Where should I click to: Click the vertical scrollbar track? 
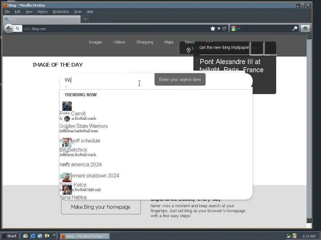pos(309,128)
